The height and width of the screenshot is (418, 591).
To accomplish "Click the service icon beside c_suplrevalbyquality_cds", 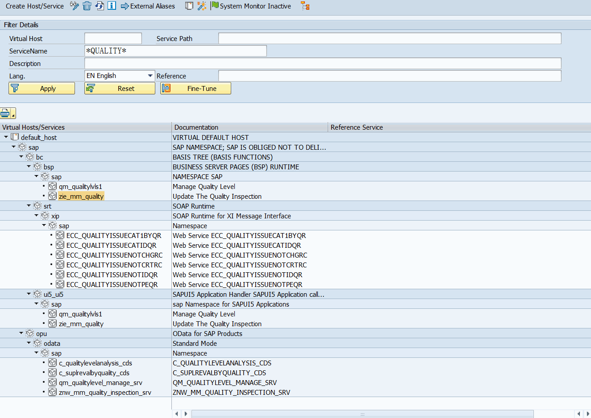I will [x=52, y=373].
